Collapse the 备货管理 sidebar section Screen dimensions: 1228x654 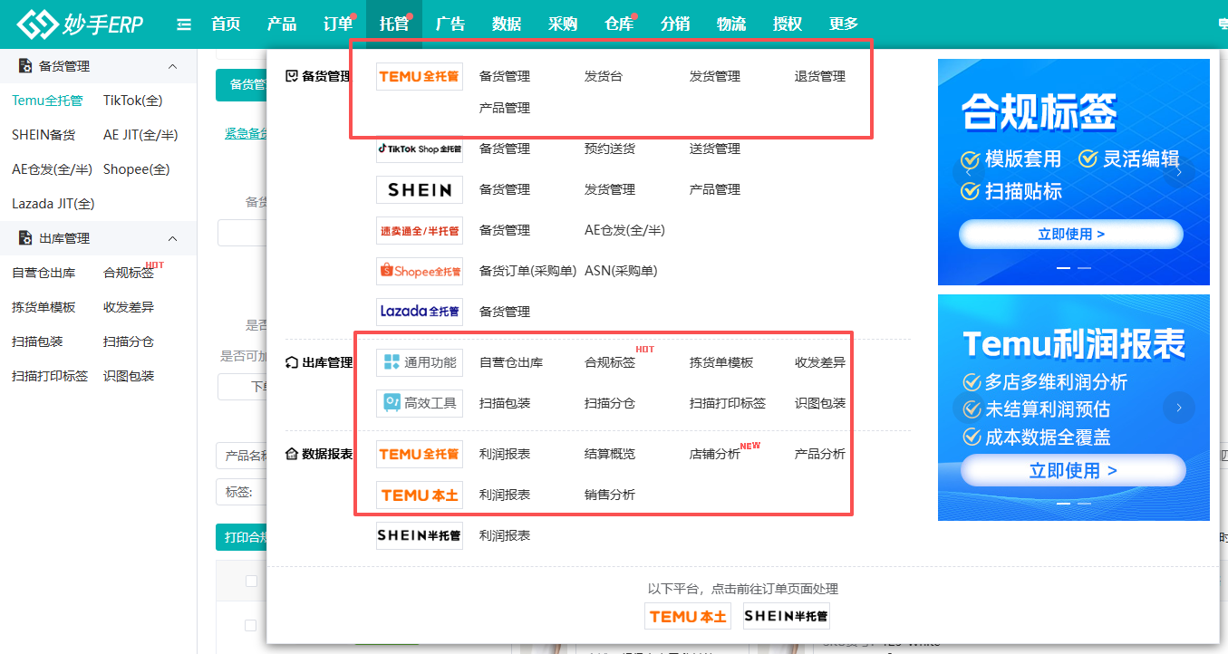click(x=173, y=66)
